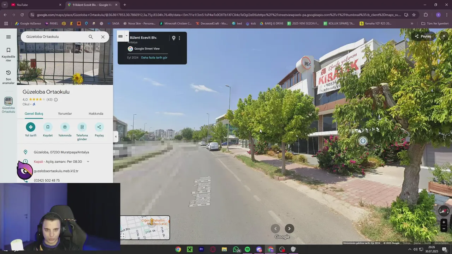The image size is (452, 254).
Task: Click Daha fazla tarih gör link
Action: pos(154,58)
